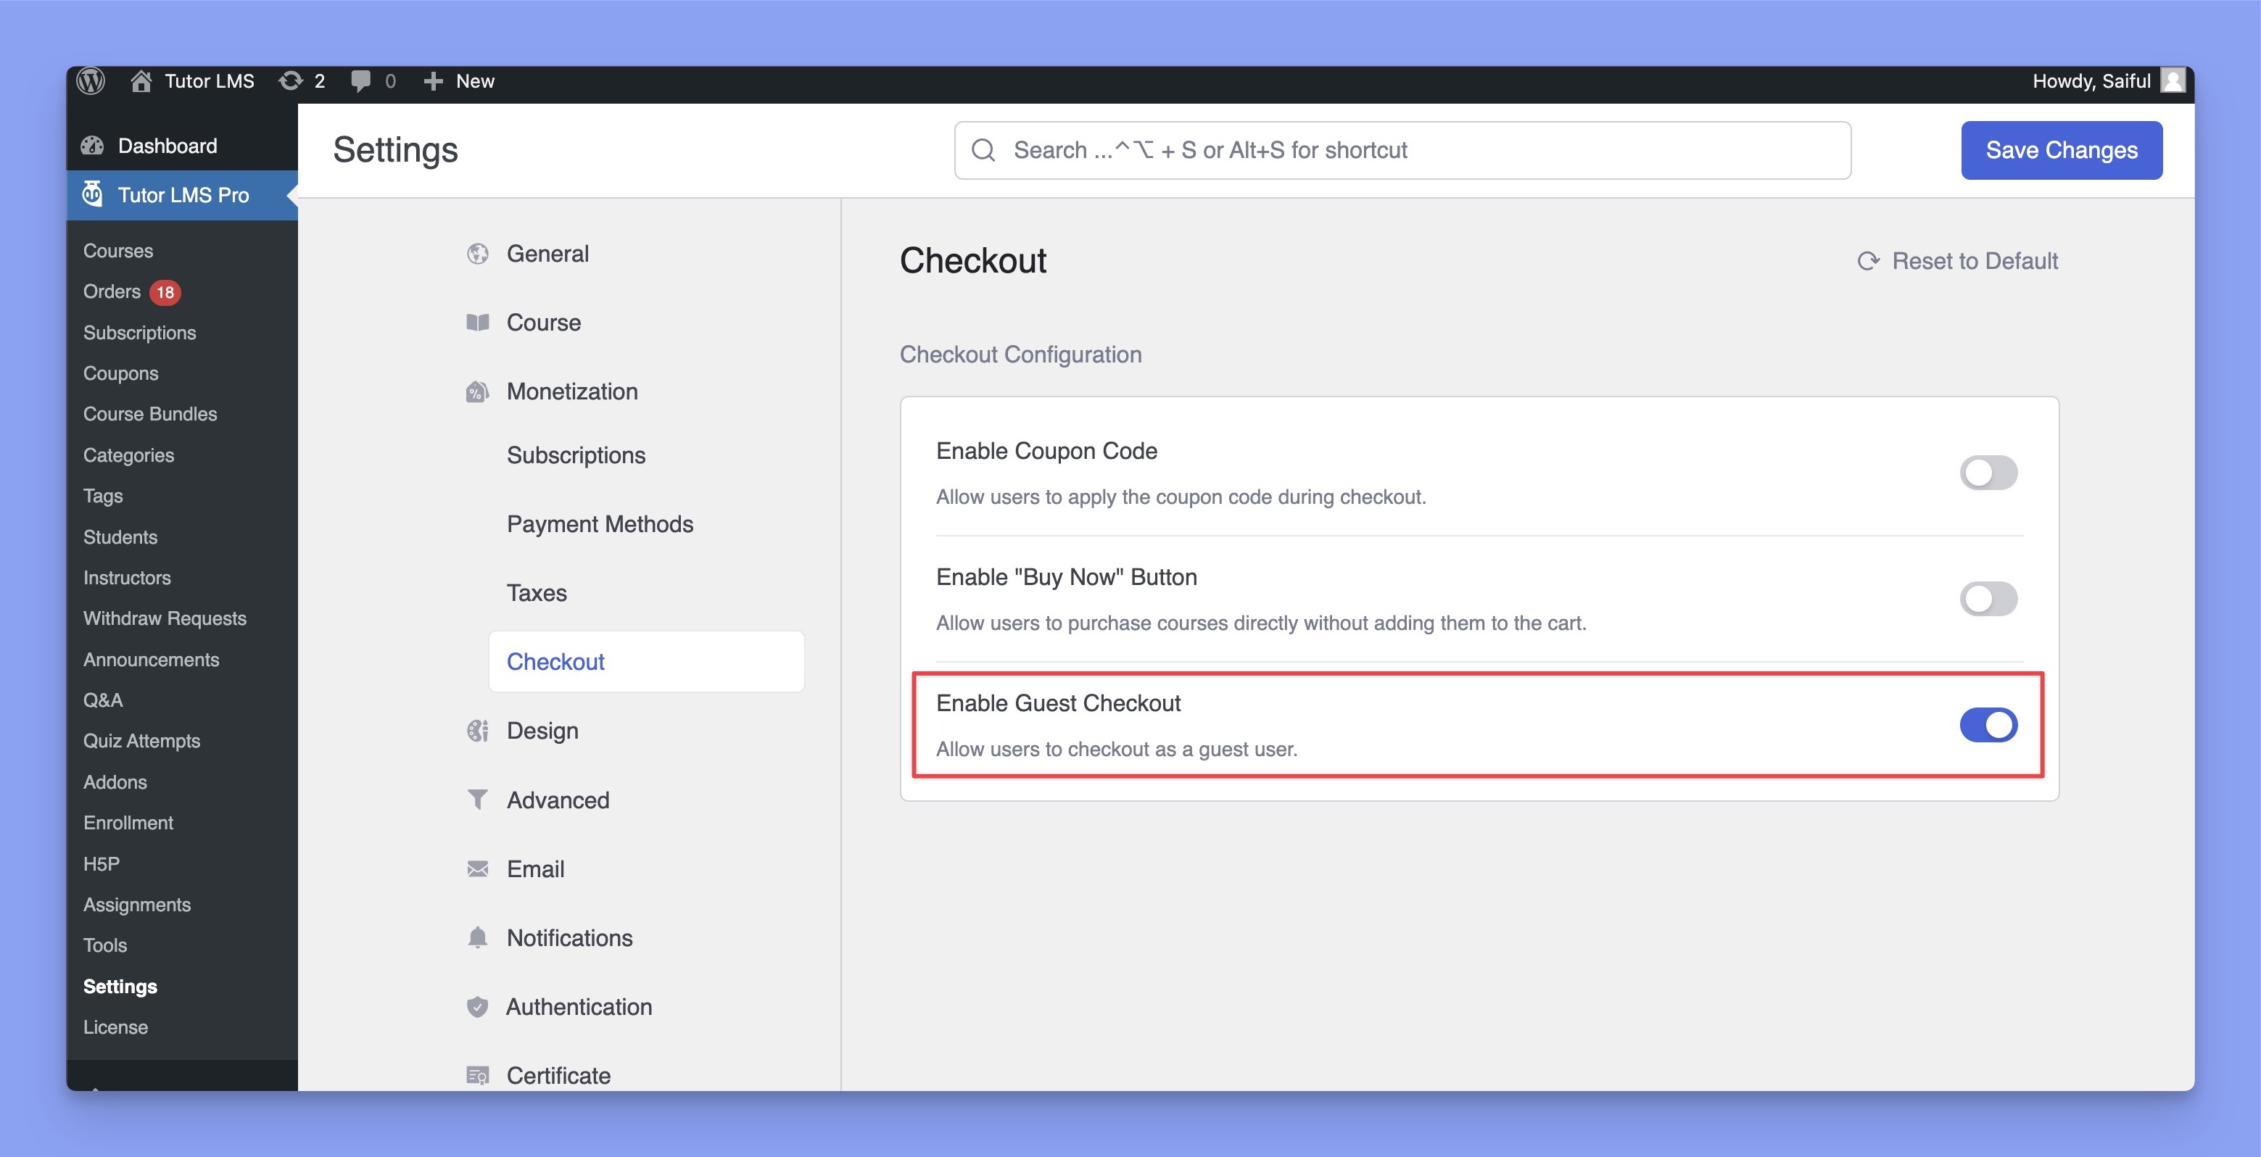Click the Orders count badge 18

tap(165, 292)
